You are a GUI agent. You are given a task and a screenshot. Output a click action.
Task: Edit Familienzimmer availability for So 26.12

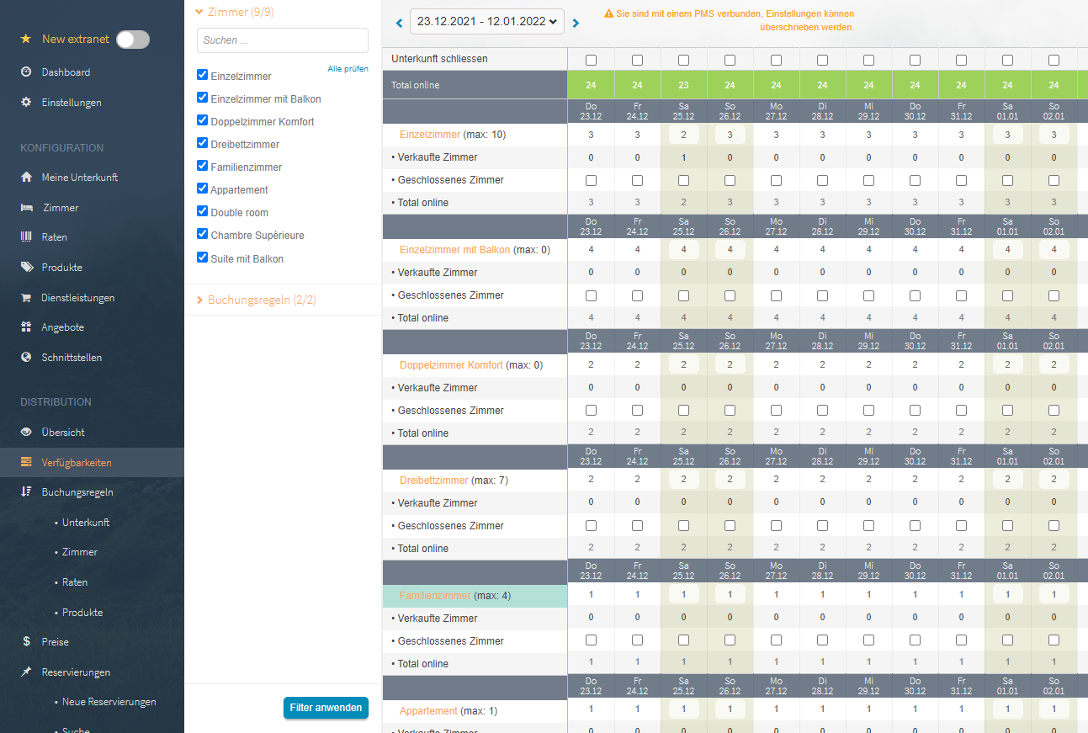pyautogui.click(x=730, y=596)
